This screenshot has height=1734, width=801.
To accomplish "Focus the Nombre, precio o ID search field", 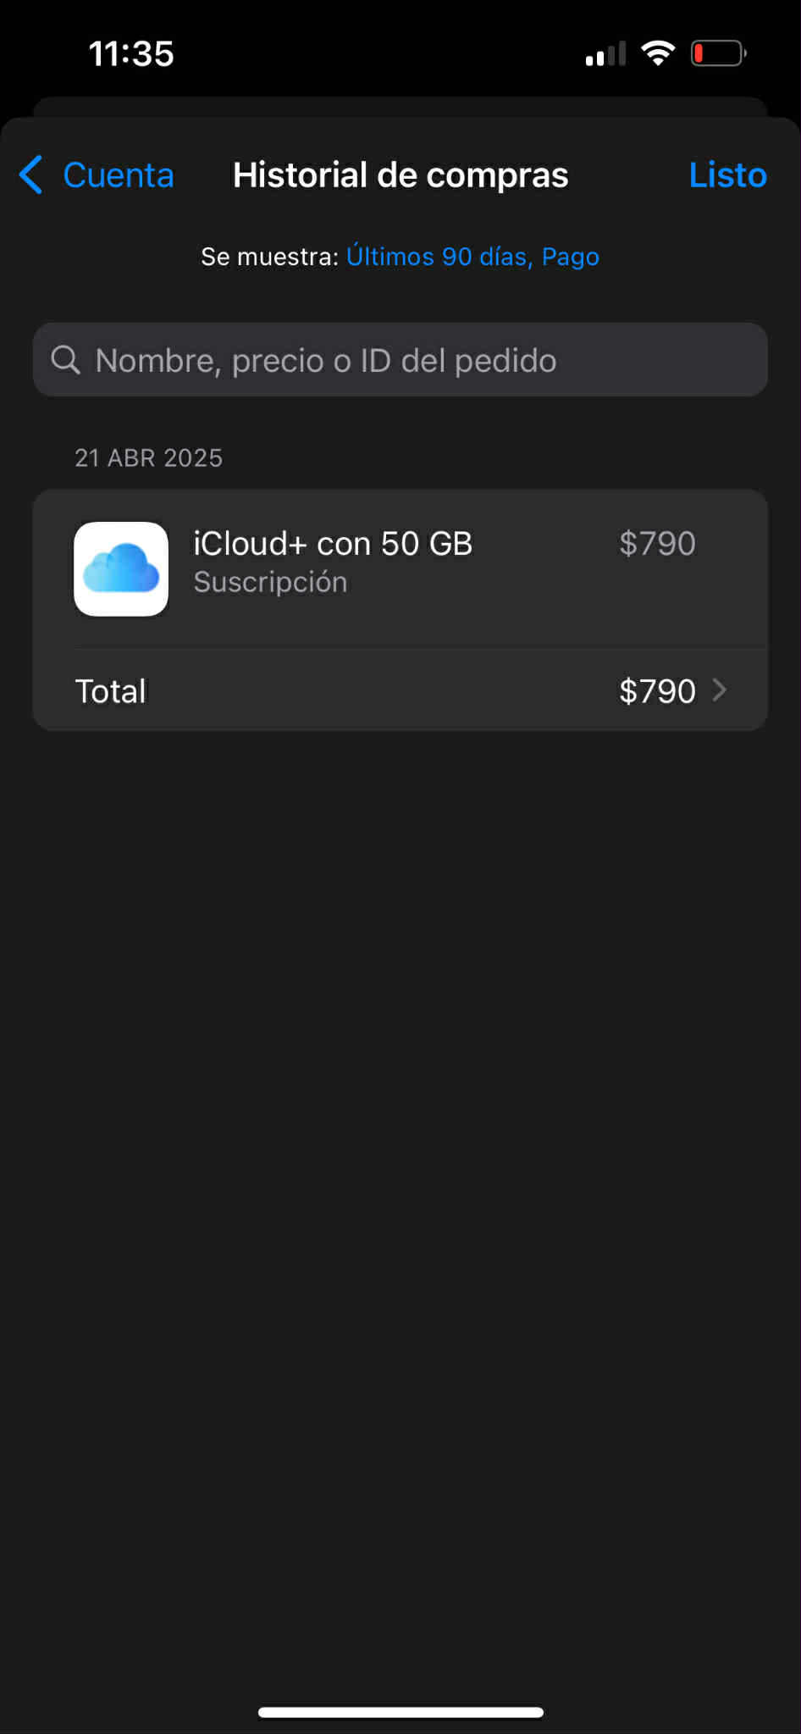I will (406, 360).
